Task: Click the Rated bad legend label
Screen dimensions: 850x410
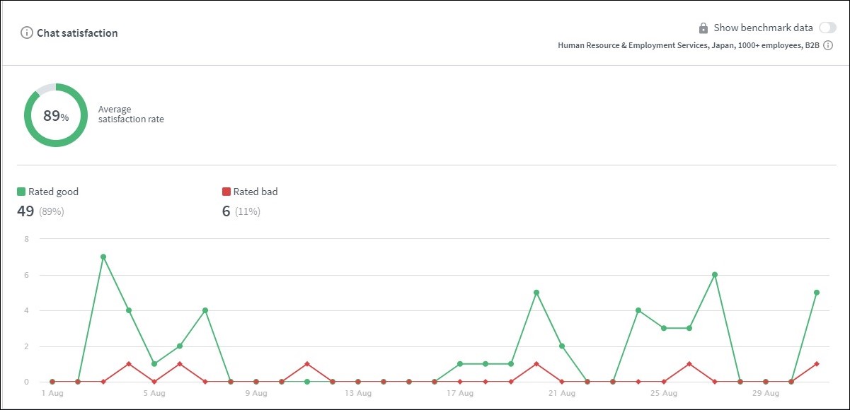Action: (255, 192)
